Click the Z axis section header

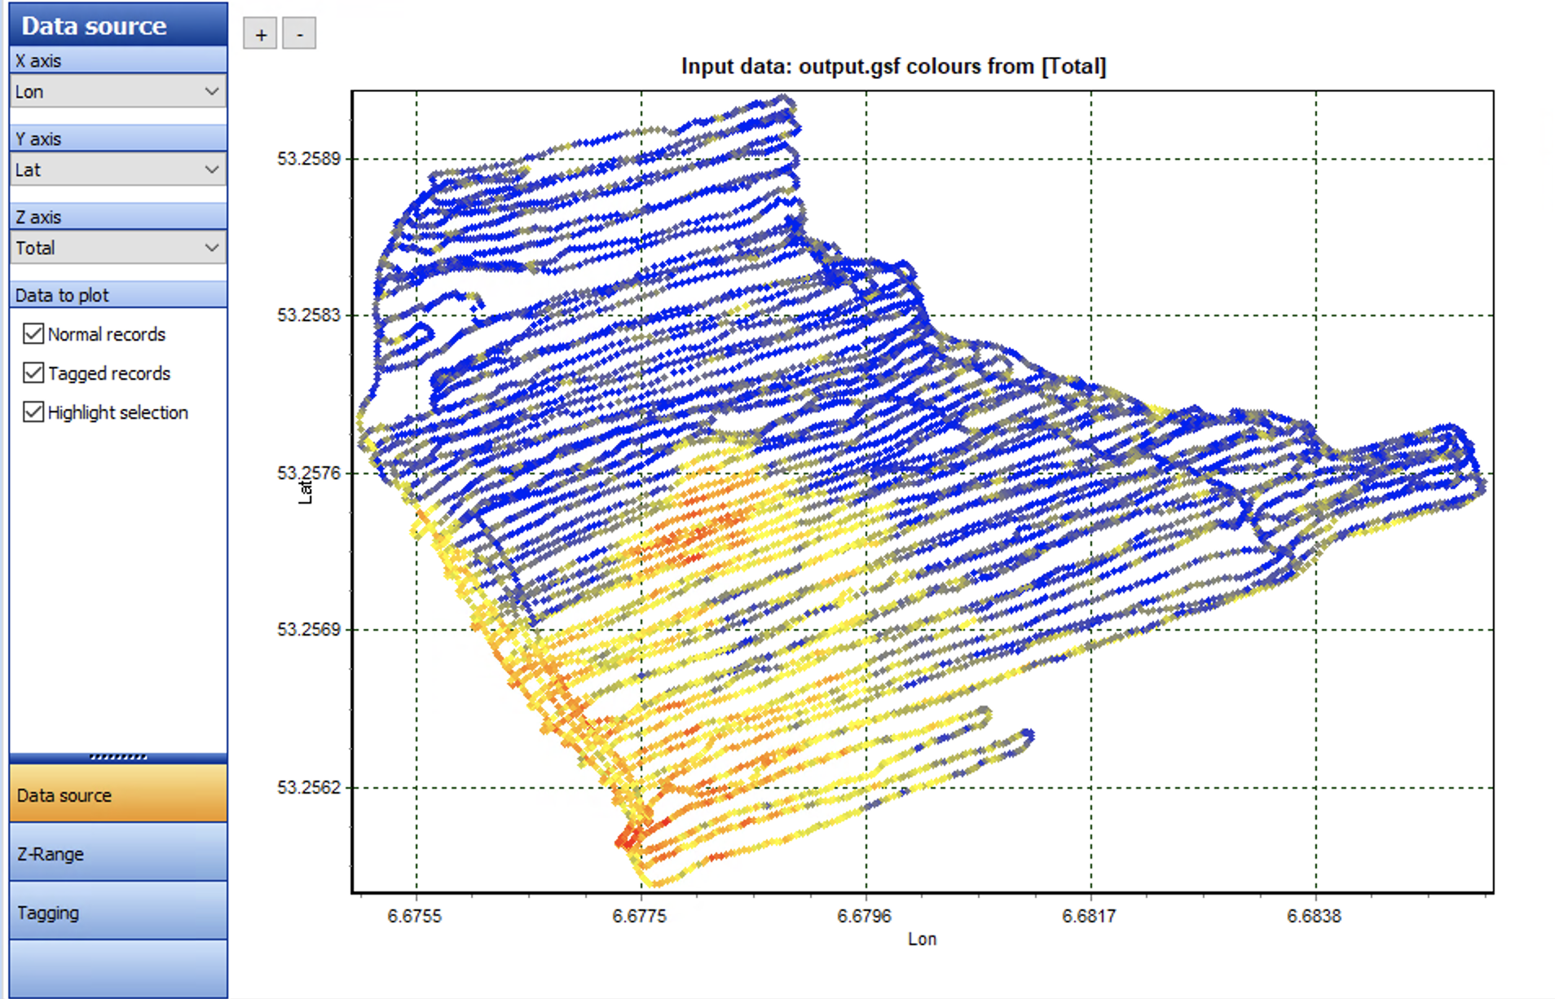click(118, 217)
